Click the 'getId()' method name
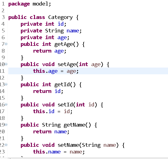Image resolution: width=168 pixels, height=159 pixels. (x=65, y=85)
